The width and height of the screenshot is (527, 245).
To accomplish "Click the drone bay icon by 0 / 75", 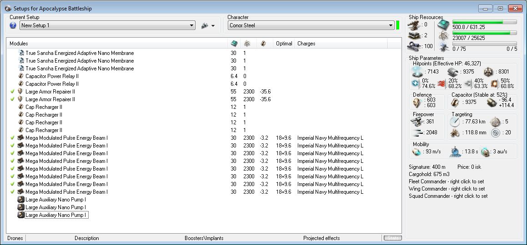I will (443, 47).
